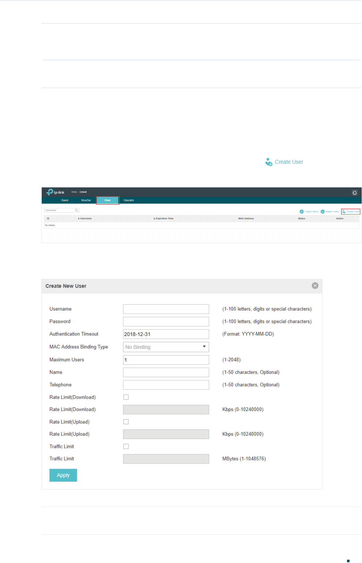Enable Traffic Limit checkbox
Screen dimensions: 362x563
126,446
